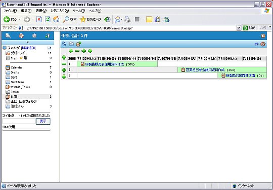The width and height of the screenshot is (273, 190).
Task: Click the IE Forward arrow button
Action: 27,19
